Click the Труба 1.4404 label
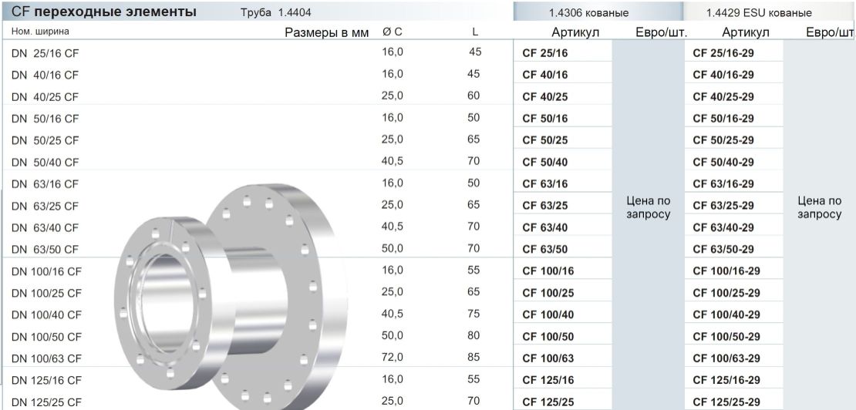856x410 pixels. (275, 13)
